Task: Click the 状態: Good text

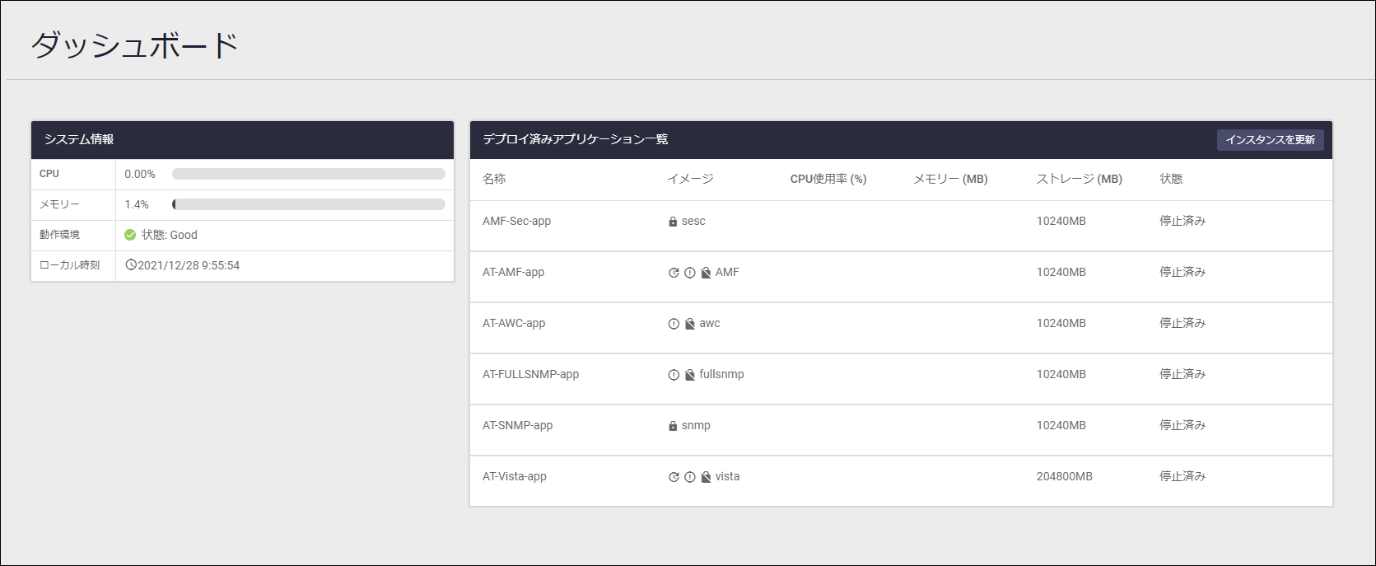Action: pos(170,235)
